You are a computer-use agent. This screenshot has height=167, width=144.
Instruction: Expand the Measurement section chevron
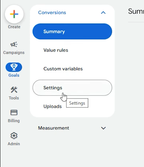click(103, 128)
